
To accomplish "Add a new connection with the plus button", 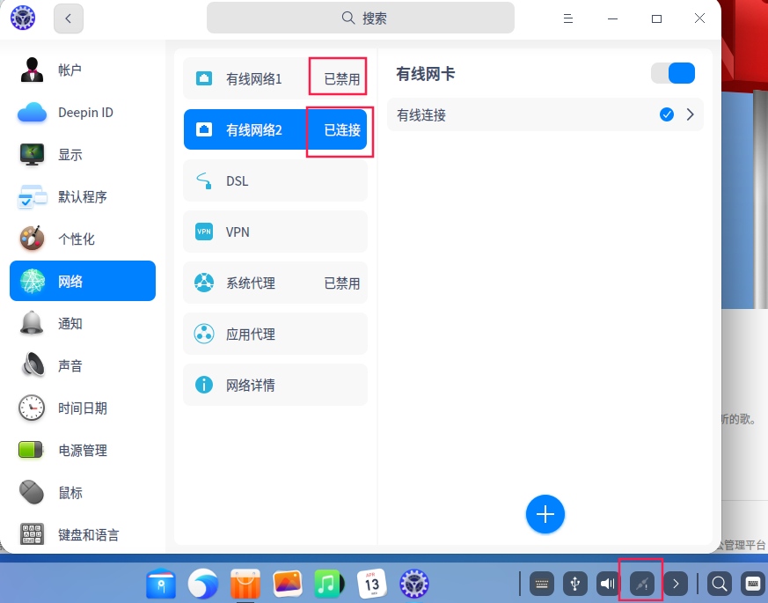I will [x=545, y=514].
